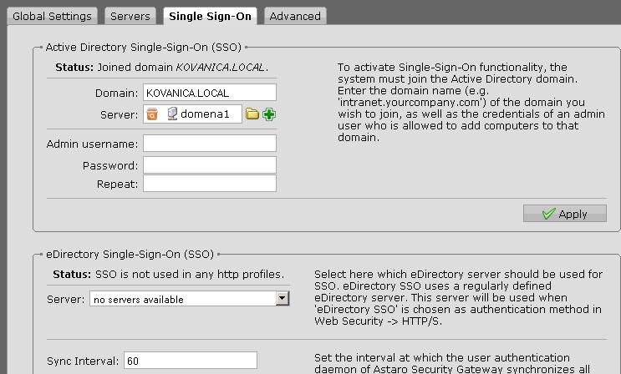Viewport: 621px width, 374px height.
Task: Click the eDirectory Server dropdown arrow
Action: click(x=283, y=298)
